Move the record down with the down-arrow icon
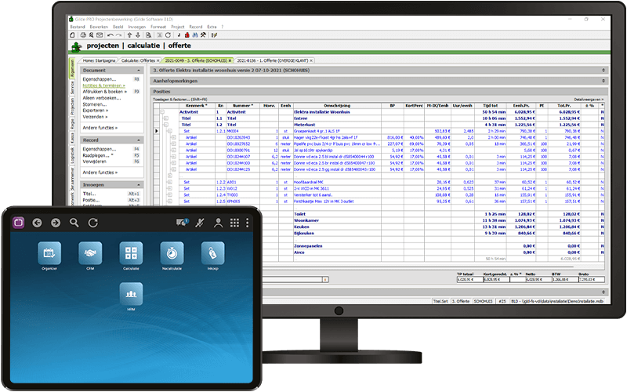 click(x=138, y=35)
